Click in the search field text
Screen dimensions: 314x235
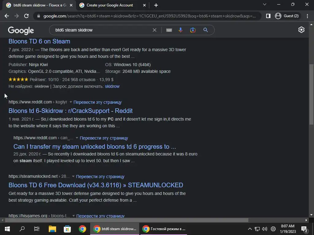[x=74, y=30]
